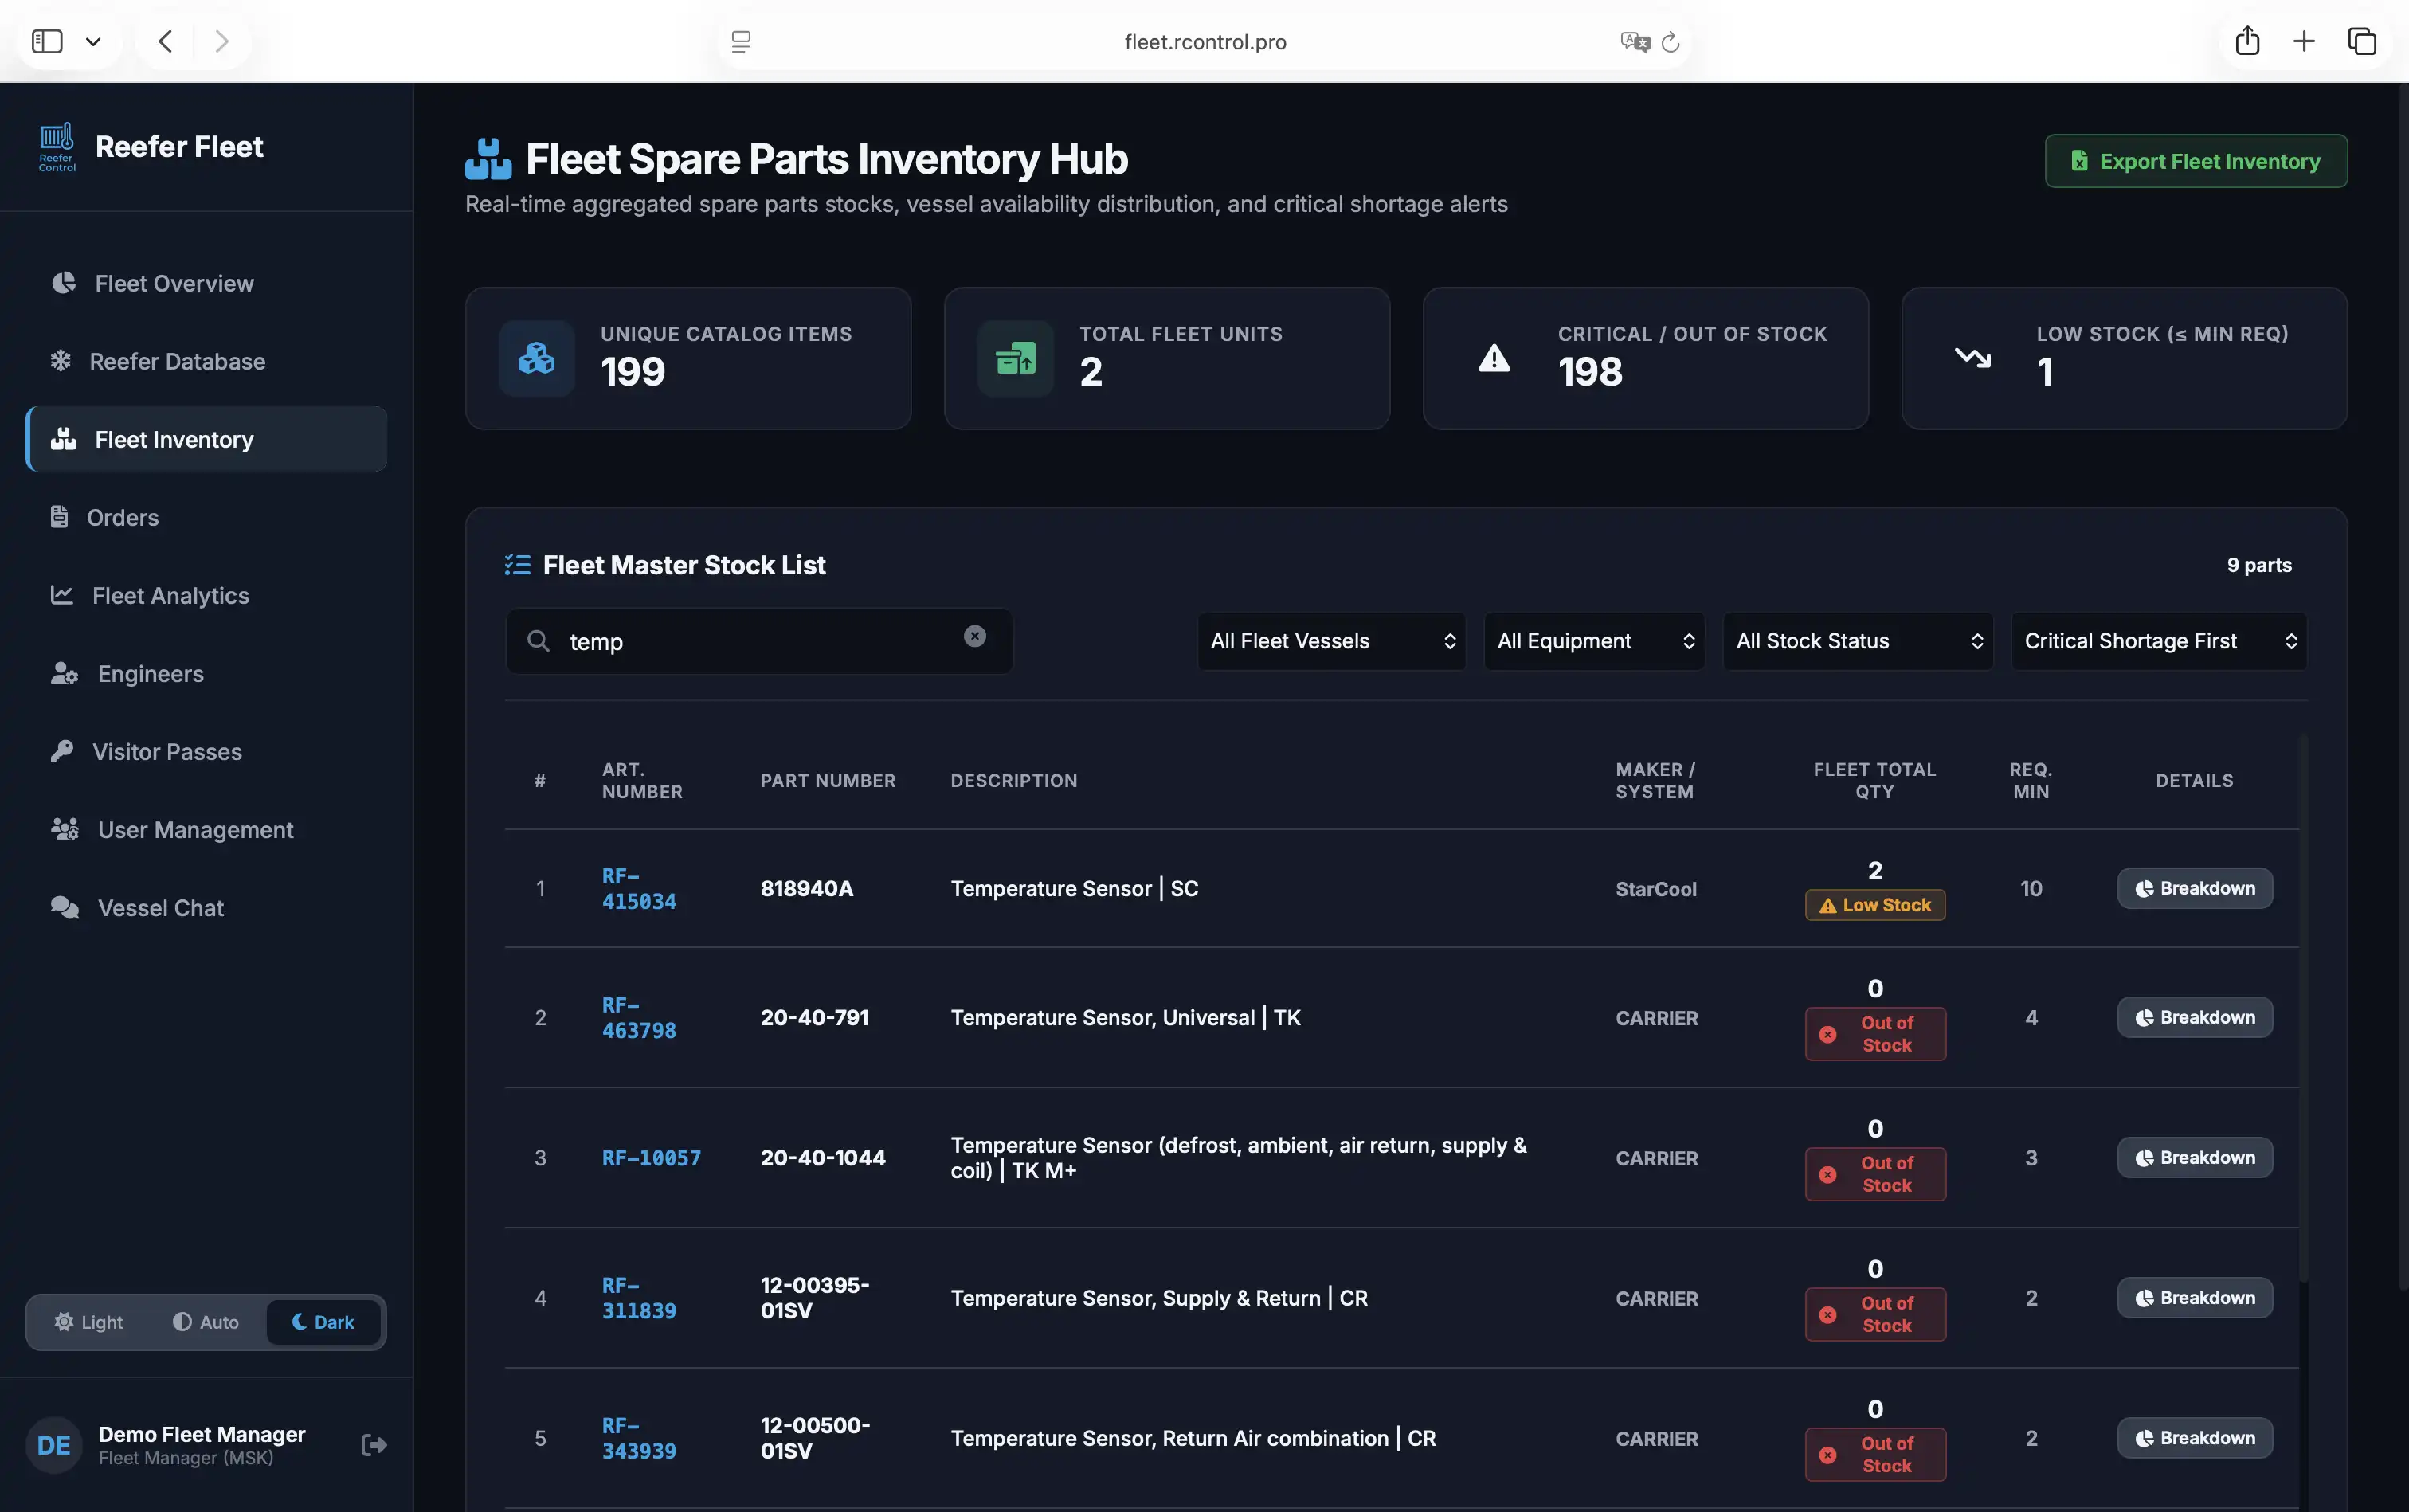Expand the Safari sidebar chevron menu

pos(93,42)
